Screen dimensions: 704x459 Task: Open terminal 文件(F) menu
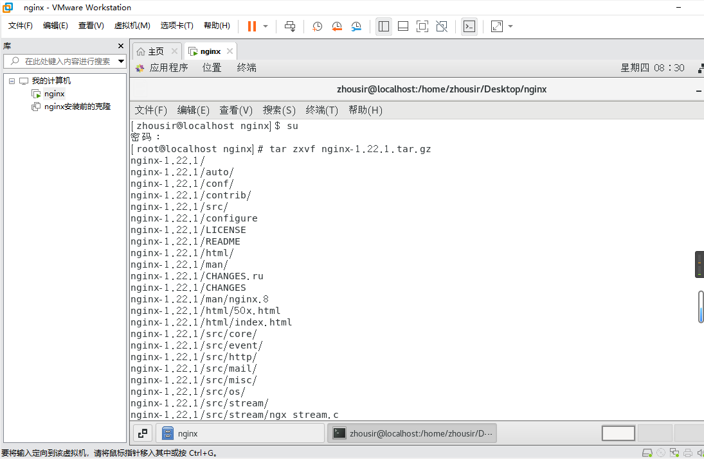(151, 110)
